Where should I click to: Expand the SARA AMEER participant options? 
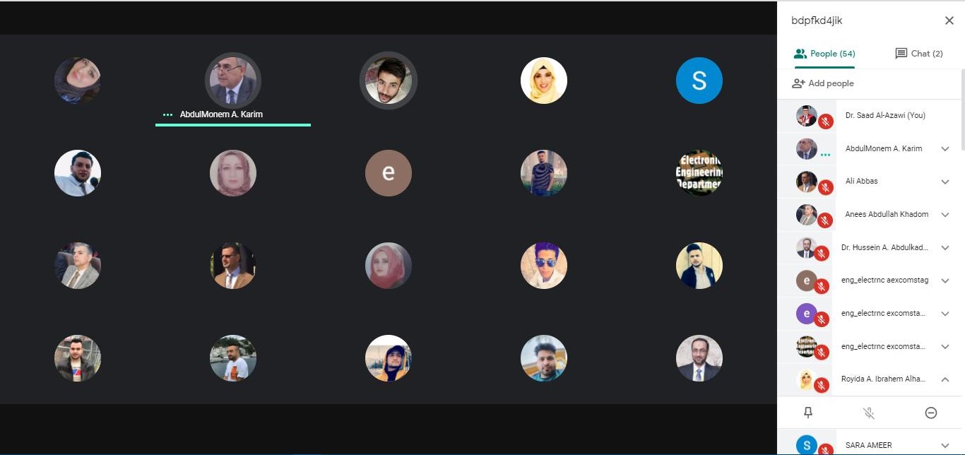click(x=945, y=446)
